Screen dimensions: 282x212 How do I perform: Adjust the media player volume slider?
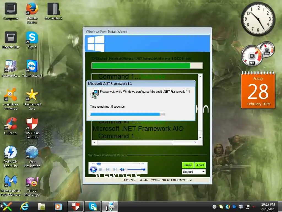[136, 169]
